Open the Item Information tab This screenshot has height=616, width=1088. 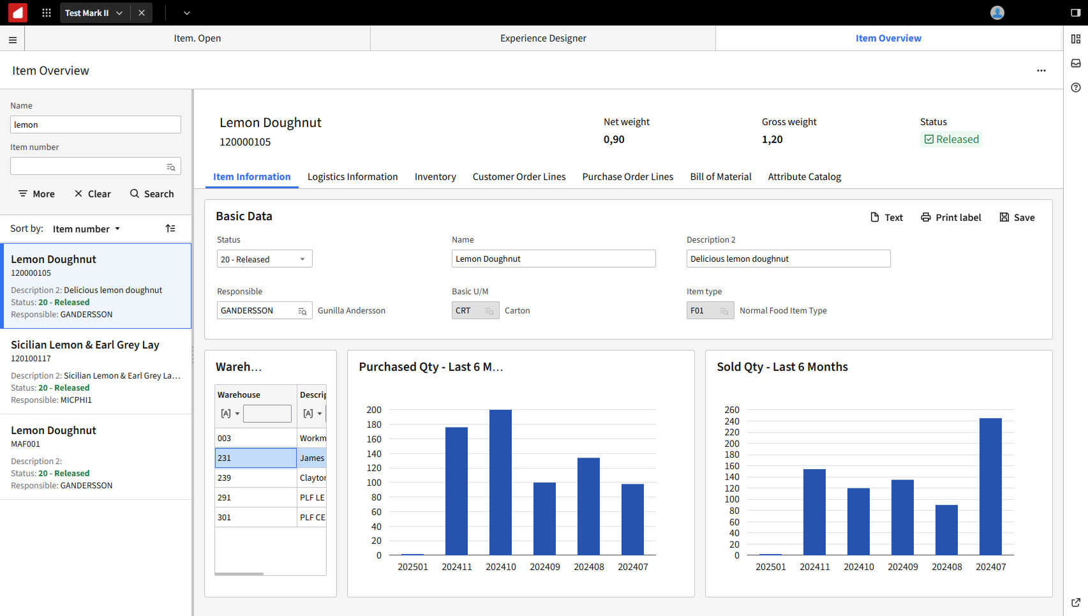tap(252, 177)
